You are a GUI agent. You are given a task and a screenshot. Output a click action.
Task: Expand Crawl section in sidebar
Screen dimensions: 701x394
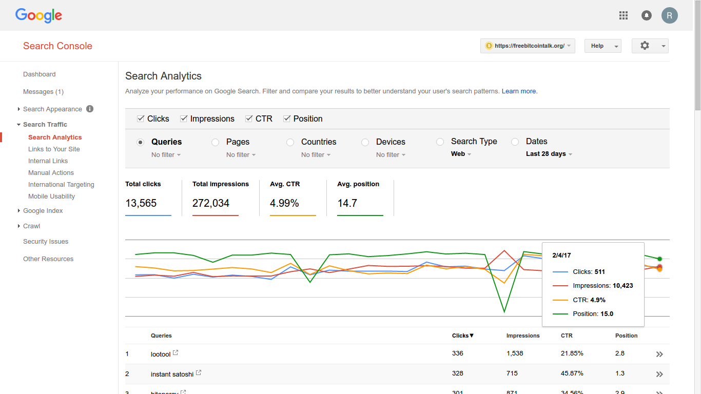pos(19,226)
